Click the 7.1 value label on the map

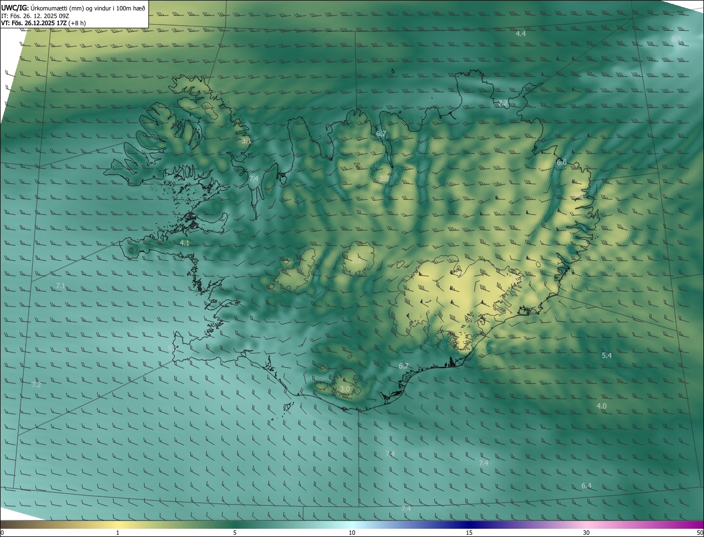[x=61, y=286]
